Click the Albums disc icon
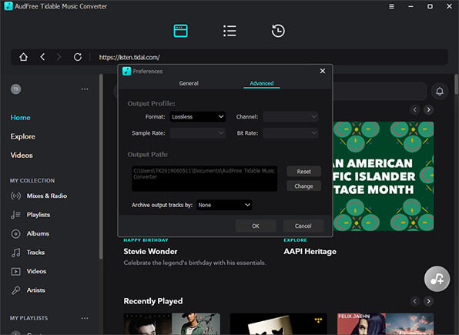 16,233
